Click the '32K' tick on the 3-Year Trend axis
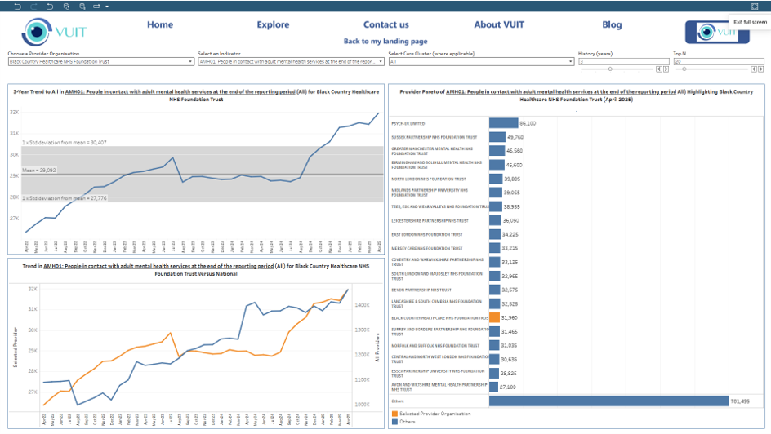Image resolution: width=771 pixels, height=434 pixels. (x=14, y=112)
